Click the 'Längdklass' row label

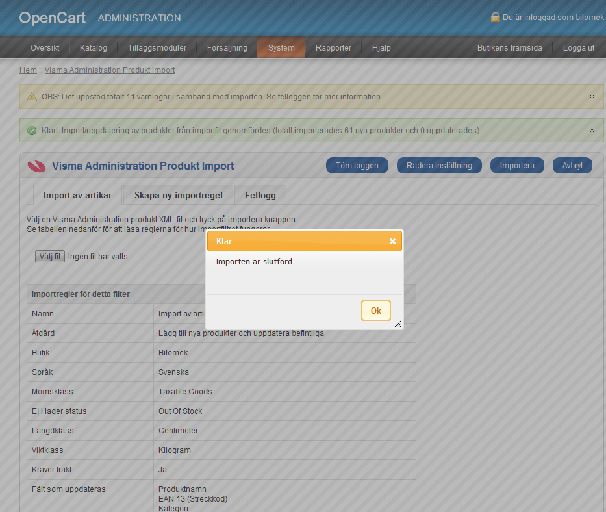pos(53,430)
